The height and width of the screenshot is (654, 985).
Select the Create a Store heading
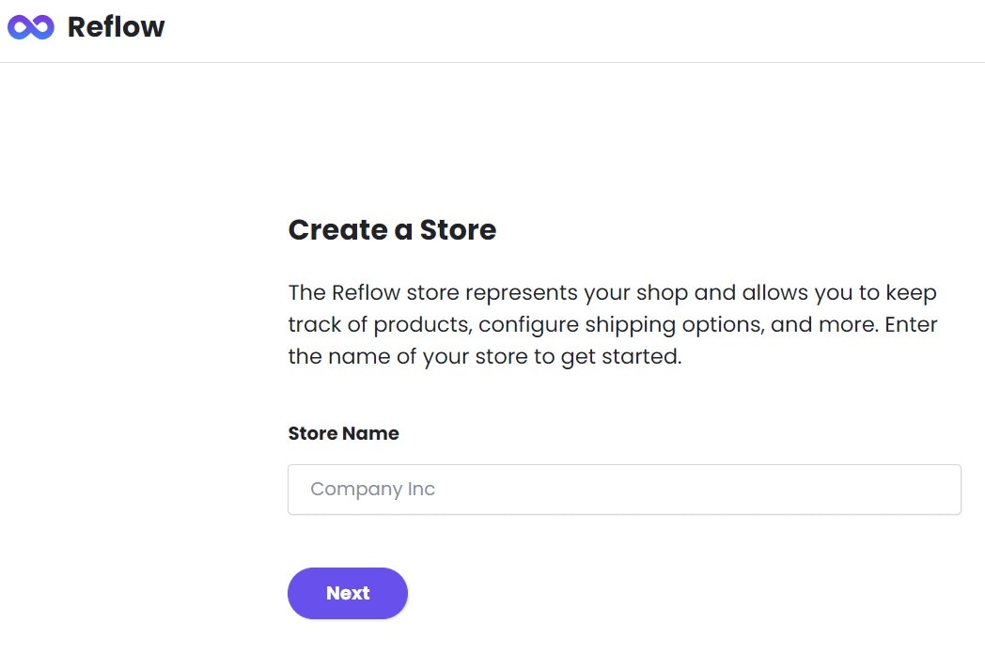(x=392, y=229)
